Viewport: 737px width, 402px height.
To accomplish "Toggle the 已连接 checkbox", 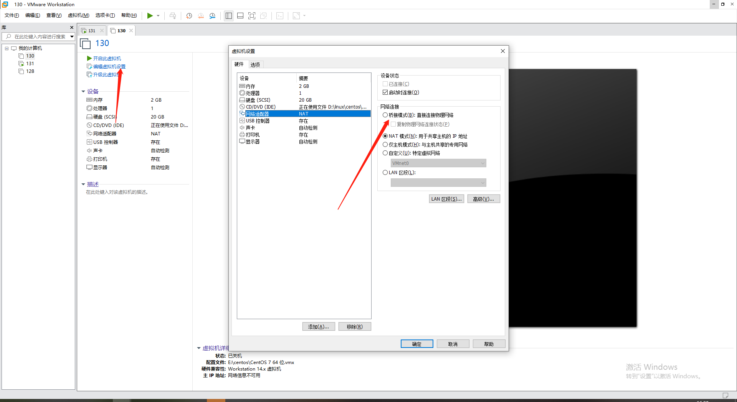I will (x=385, y=84).
